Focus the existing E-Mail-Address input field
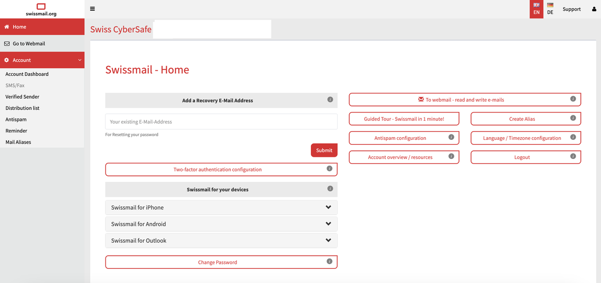This screenshot has height=283, width=601. (x=221, y=122)
